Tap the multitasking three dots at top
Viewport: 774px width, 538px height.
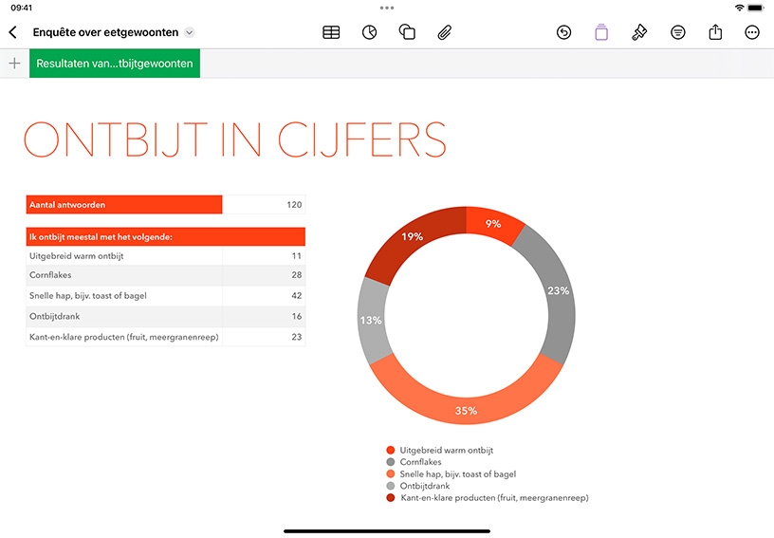pyautogui.click(x=387, y=8)
